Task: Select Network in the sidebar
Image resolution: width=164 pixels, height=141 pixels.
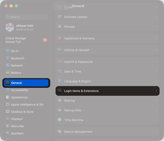Action: click(26, 66)
